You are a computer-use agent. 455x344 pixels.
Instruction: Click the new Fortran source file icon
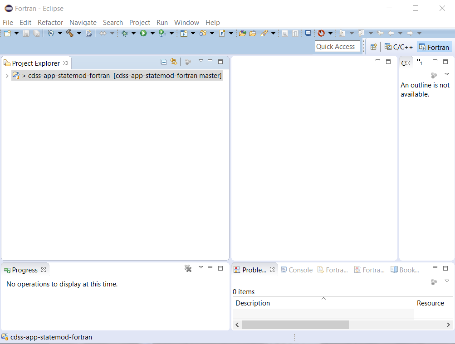point(222,34)
